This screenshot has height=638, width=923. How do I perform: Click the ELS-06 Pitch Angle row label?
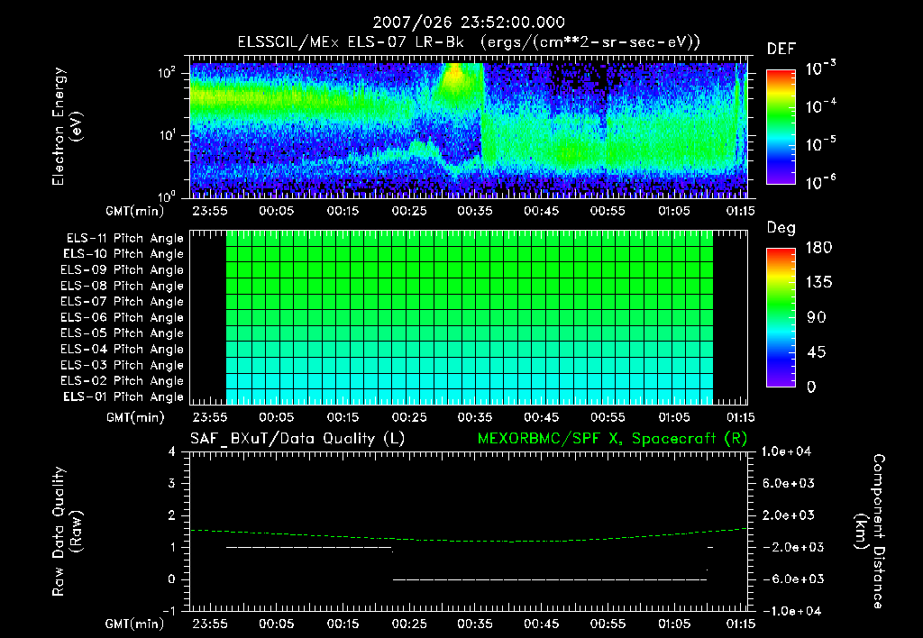123,318
